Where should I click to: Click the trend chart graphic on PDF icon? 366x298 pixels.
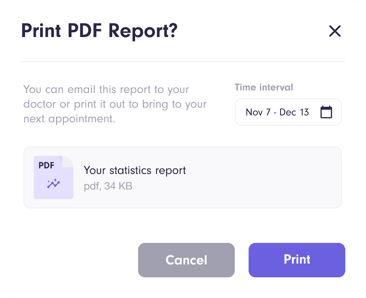tap(54, 184)
